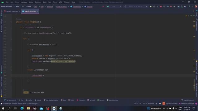Fold the opEqual method gutter marker
Image resolution: width=198 pixels, height=111 pixels.
point(11,22)
